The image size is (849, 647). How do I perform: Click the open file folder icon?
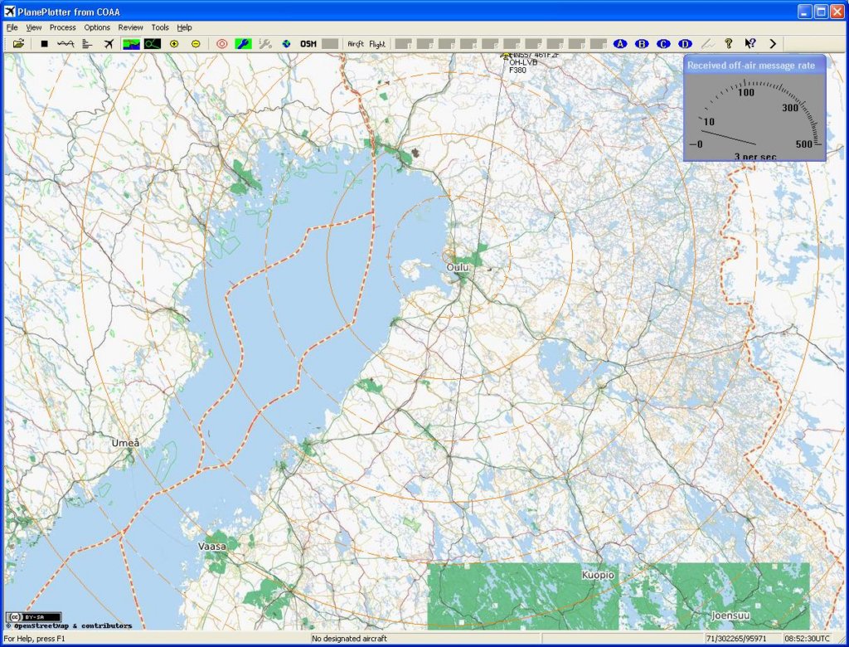[x=18, y=43]
